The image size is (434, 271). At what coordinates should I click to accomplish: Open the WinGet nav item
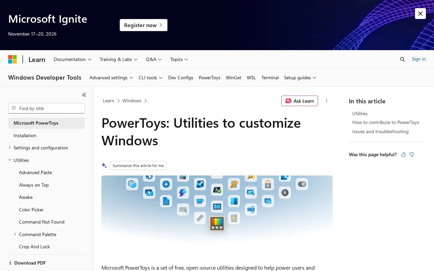[234, 78]
